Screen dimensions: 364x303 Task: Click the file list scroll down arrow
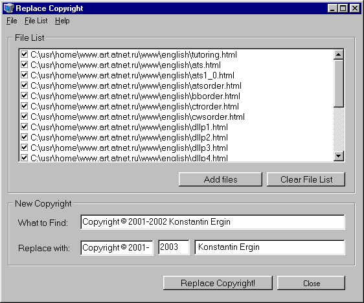click(339, 156)
